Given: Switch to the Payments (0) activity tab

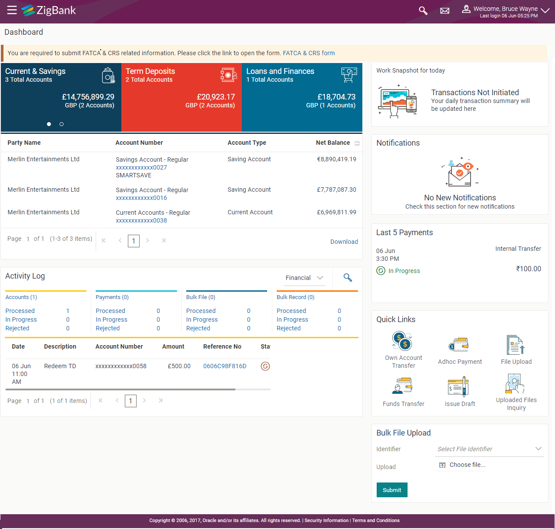Looking at the screenshot, I should coord(112,297).
